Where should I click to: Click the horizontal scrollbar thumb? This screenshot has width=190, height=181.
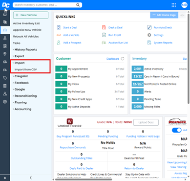84,180
